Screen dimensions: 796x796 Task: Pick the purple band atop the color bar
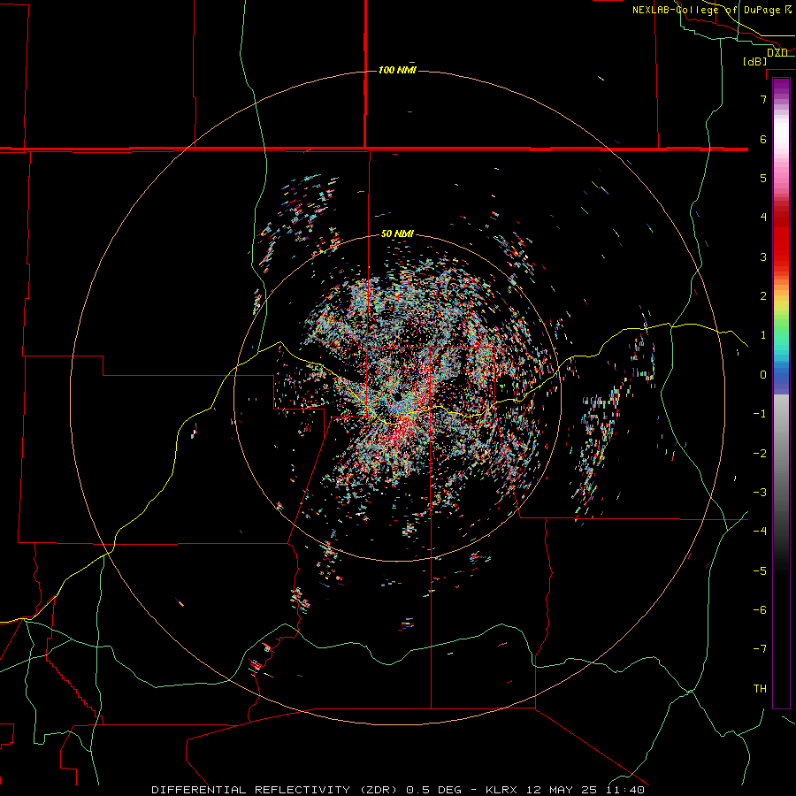click(x=781, y=85)
